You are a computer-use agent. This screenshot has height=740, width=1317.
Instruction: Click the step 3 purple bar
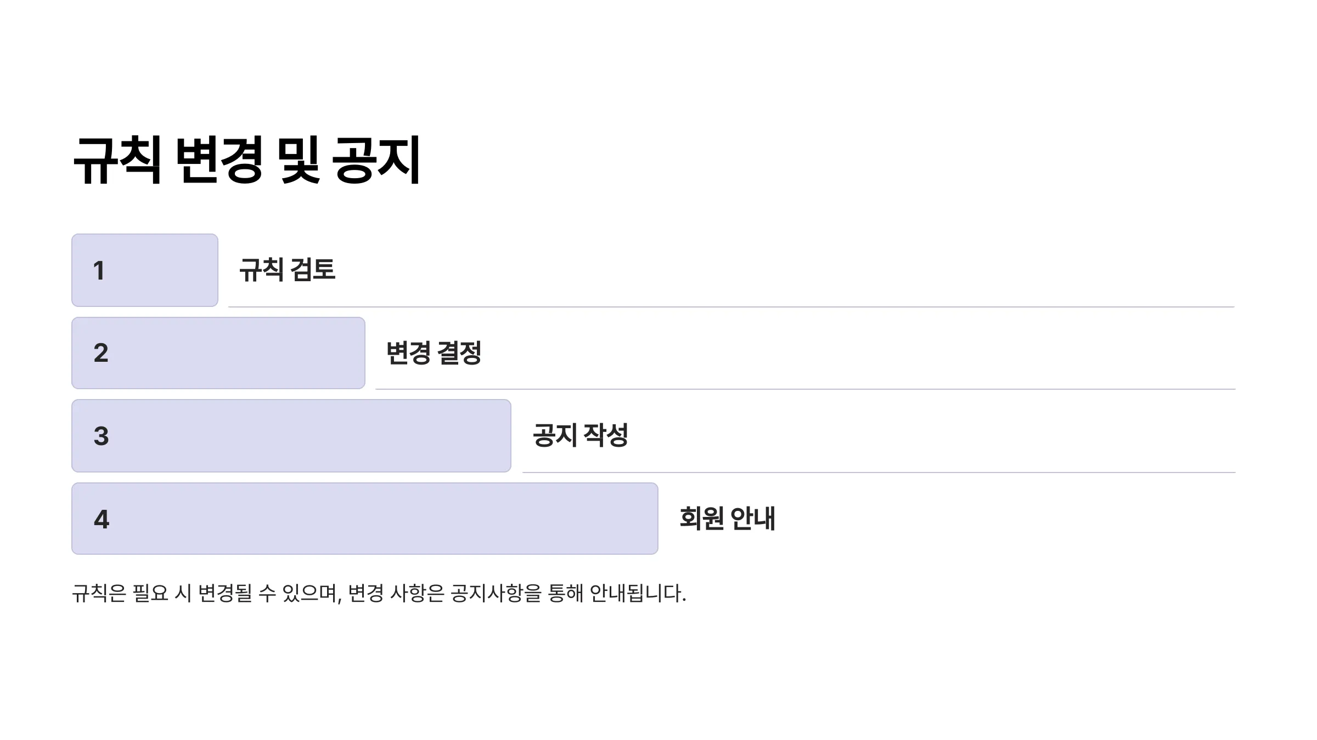291,436
